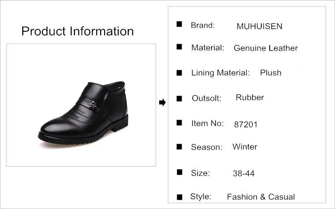Click the Plush lining value
Screen dimensions: 335x209
[x=271, y=73]
